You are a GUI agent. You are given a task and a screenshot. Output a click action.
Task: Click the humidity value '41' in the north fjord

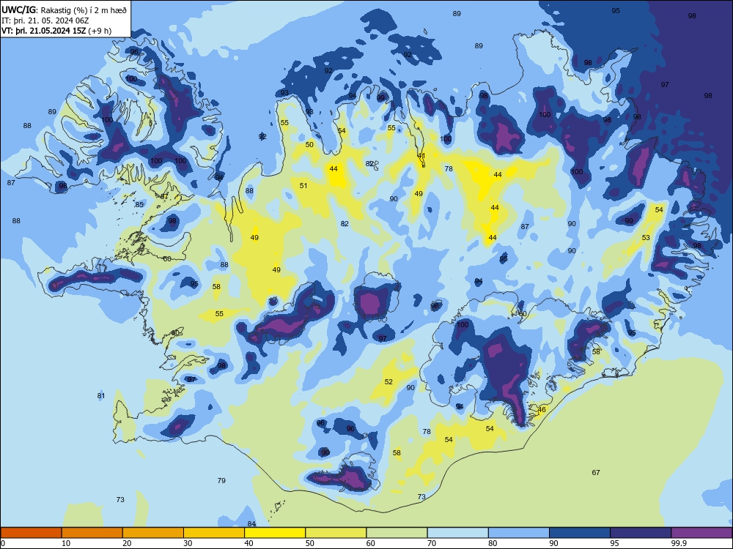click(x=421, y=156)
